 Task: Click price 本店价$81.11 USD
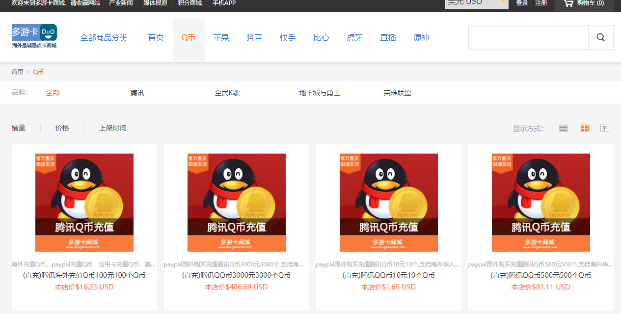[x=541, y=287]
